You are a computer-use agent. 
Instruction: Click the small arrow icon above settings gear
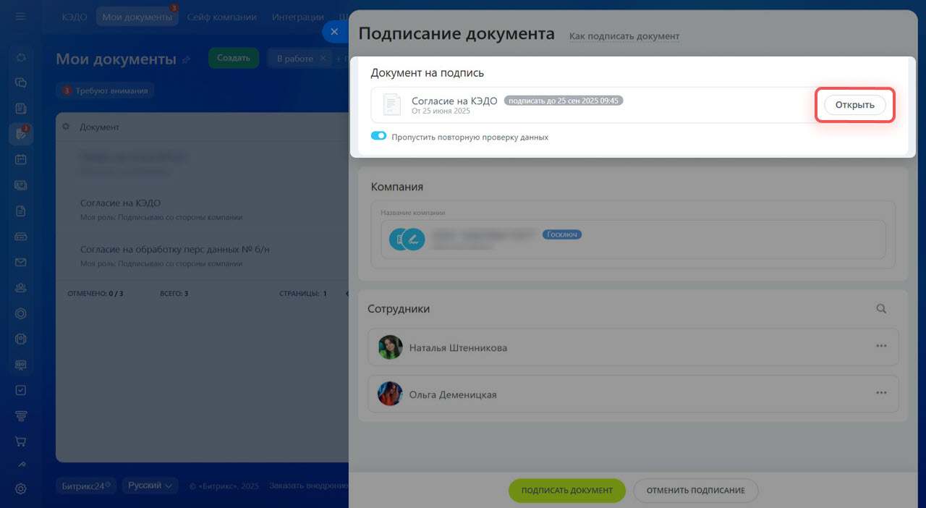pos(21,465)
